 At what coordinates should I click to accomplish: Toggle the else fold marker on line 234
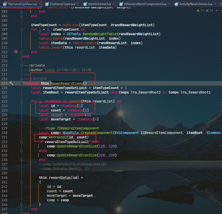tap(21, 151)
